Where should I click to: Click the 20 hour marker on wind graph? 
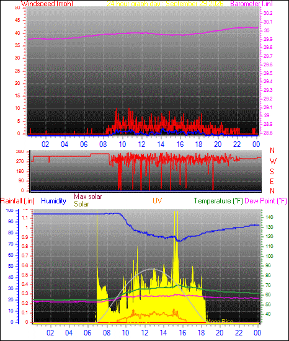click(x=218, y=144)
